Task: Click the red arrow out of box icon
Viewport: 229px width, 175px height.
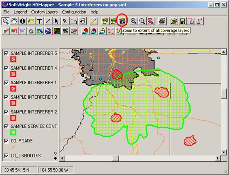Action: tap(200, 21)
